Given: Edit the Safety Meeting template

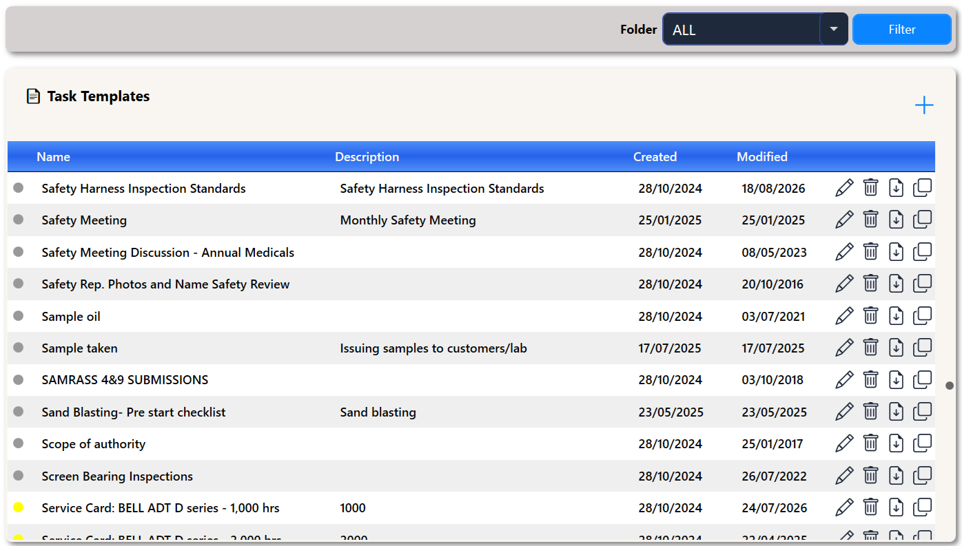Looking at the screenshot, I should click(x=844, y=220).
